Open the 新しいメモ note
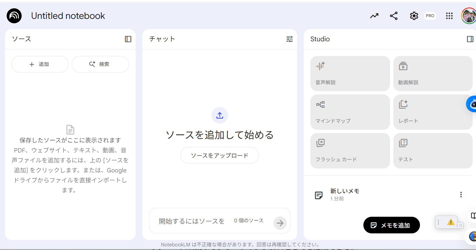The width and height of the screenshot is (476, 250). coord(345,195)
